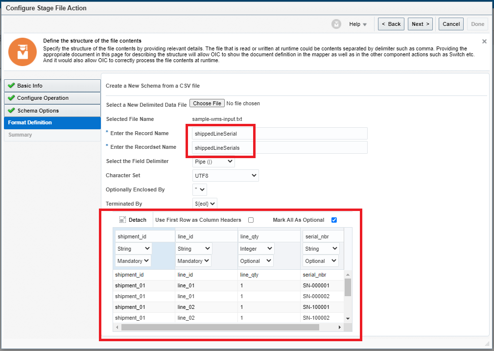The height and width of the screenshot is (351, 494).
Task: Click the dialog resize grip icon
Action: (x=486, y=343)
